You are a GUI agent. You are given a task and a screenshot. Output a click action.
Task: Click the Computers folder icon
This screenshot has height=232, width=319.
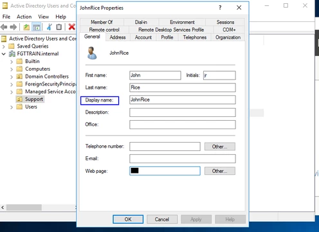19,69
